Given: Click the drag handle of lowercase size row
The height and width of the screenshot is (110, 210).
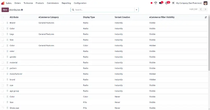Looking at the screenshot, I should coord(7,85).
